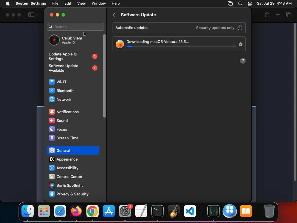Cancel the macOS Ventura download
297x223 pixels.
240,44
